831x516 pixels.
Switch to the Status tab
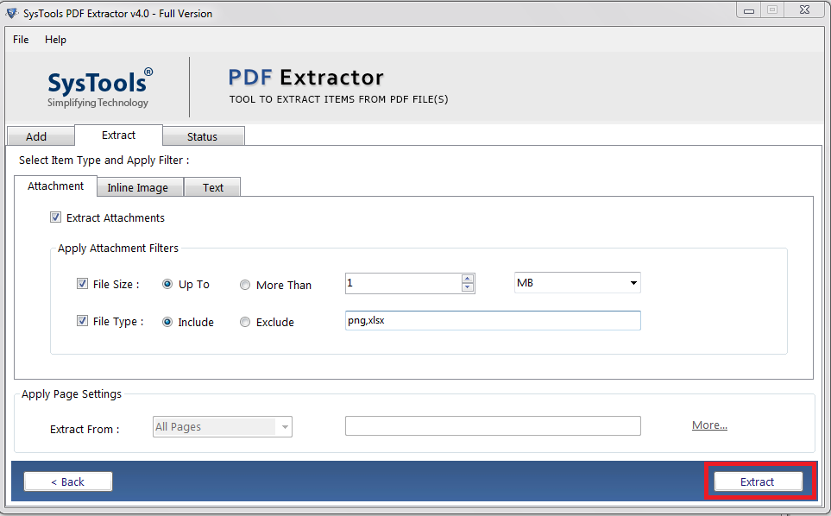(204, 135)
